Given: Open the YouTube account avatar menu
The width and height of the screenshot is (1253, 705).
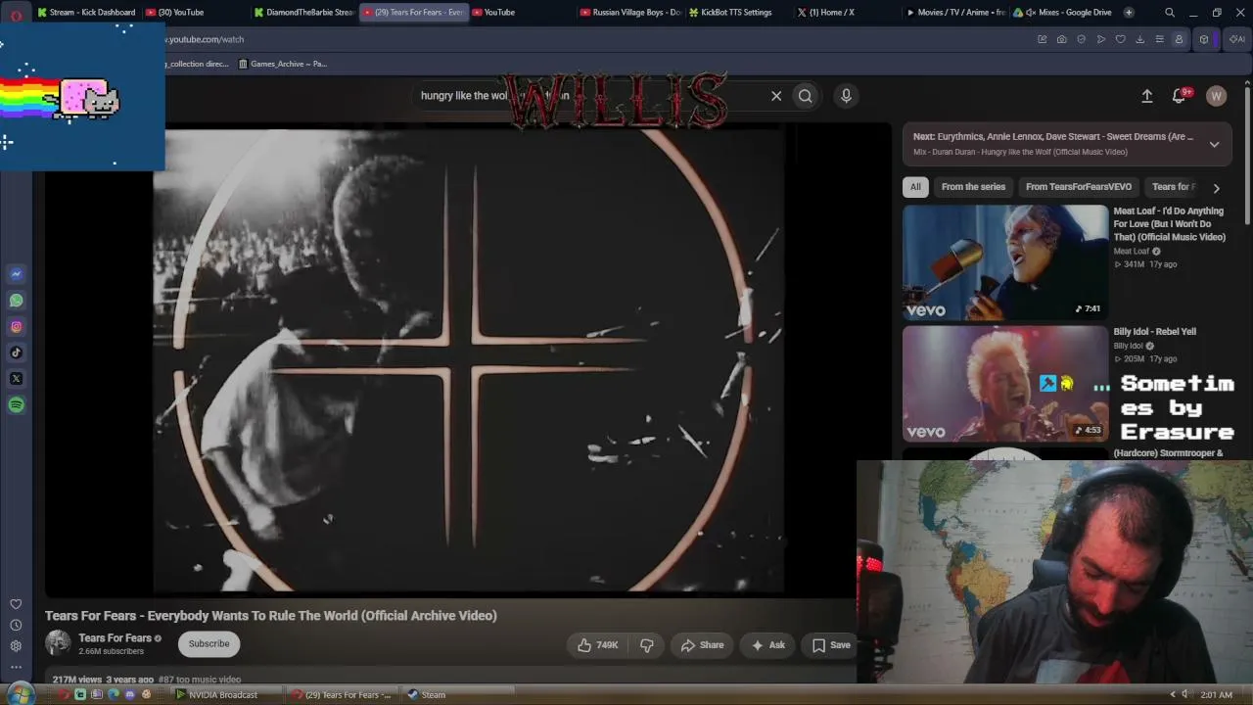Looking at the screenshot, I should (1216, 96).
